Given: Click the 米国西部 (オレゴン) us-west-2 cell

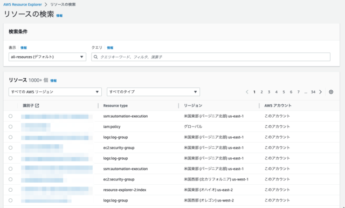Looking at the screenshot, I should 209,200.
